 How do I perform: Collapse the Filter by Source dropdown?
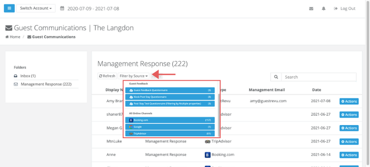point(134,76)
